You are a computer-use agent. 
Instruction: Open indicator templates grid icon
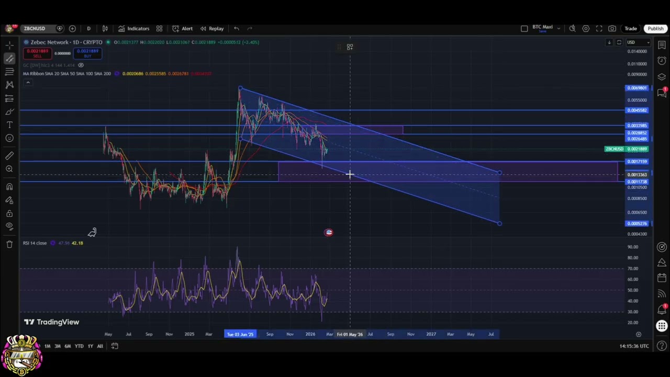(159, 28)
